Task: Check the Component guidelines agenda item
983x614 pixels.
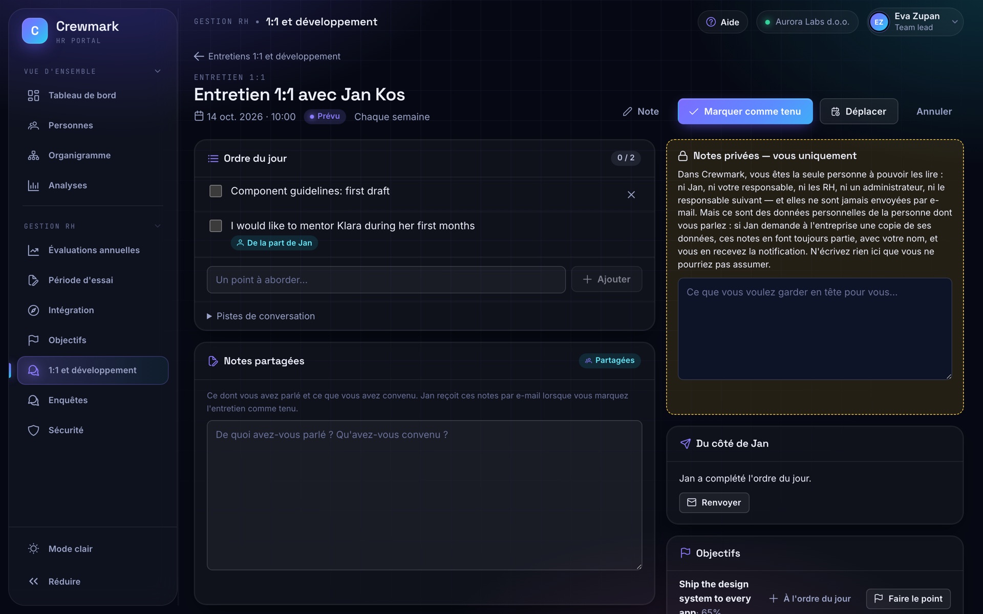Action: [216, 191]
